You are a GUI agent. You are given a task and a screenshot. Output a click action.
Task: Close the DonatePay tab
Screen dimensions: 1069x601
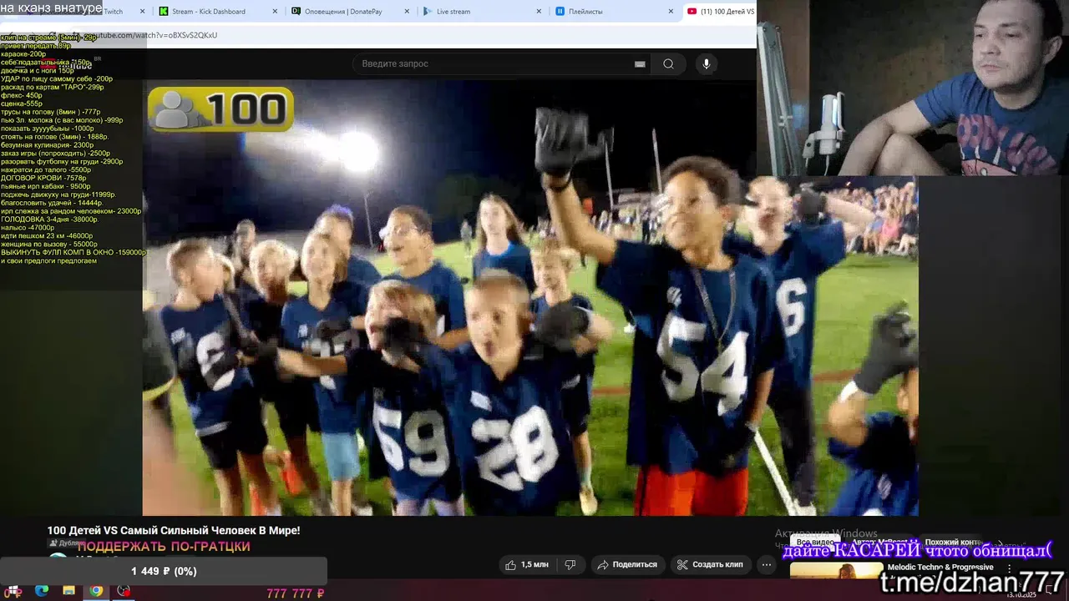pyautogui.click(x=408, y=12)
